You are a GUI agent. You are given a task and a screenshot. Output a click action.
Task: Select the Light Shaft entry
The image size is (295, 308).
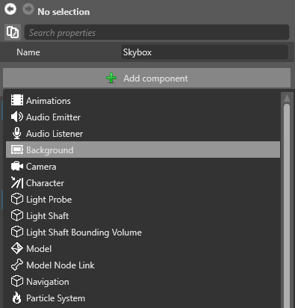(x=143, y=216)
